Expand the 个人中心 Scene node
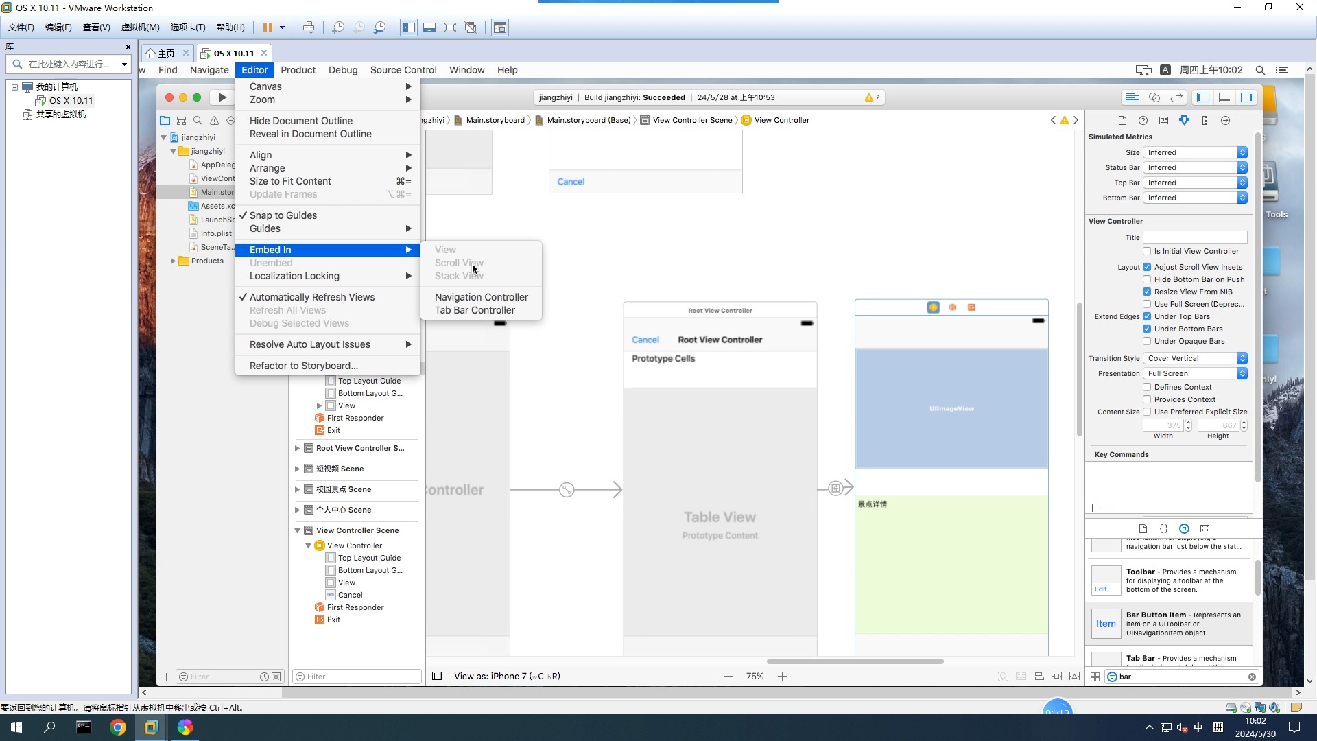Image resolution: width=1317 pixels, height=741 pixels. 298,509
